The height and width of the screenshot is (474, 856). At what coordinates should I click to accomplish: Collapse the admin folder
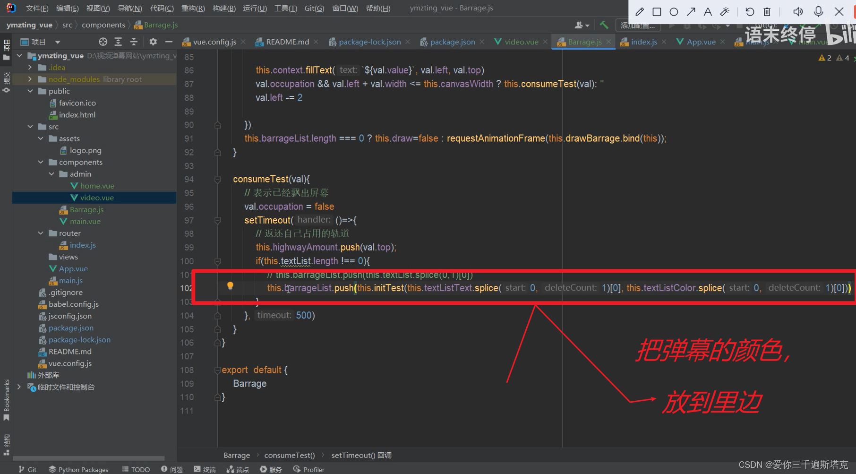pos(51,174)
